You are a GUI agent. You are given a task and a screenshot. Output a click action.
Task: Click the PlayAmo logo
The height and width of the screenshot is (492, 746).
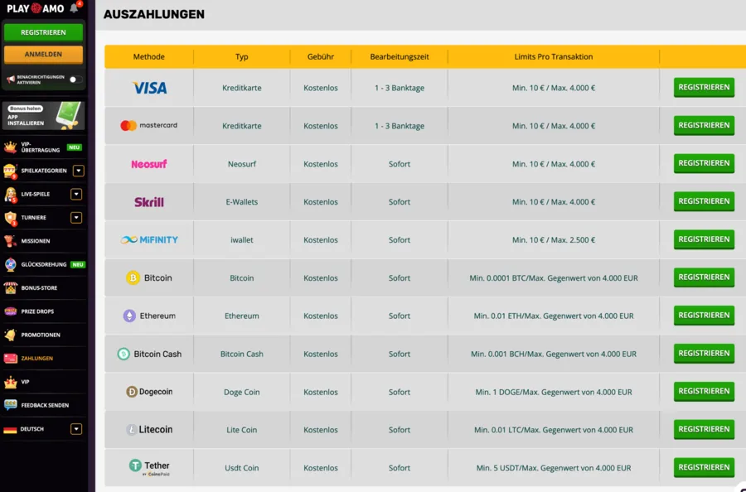pos(36,8)
